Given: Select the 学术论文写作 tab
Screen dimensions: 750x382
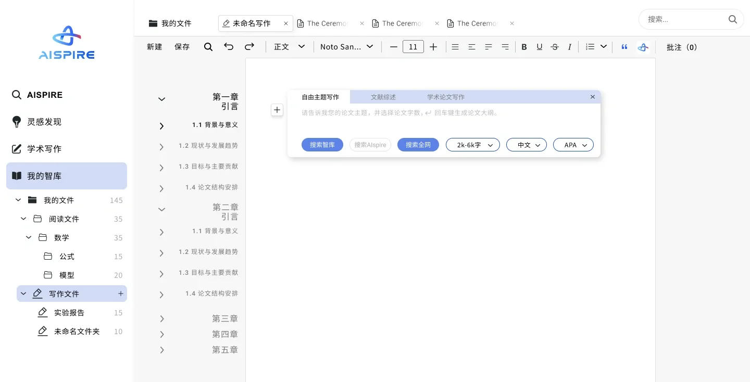Looking at the screenshot, I should (x=446, y=97).
